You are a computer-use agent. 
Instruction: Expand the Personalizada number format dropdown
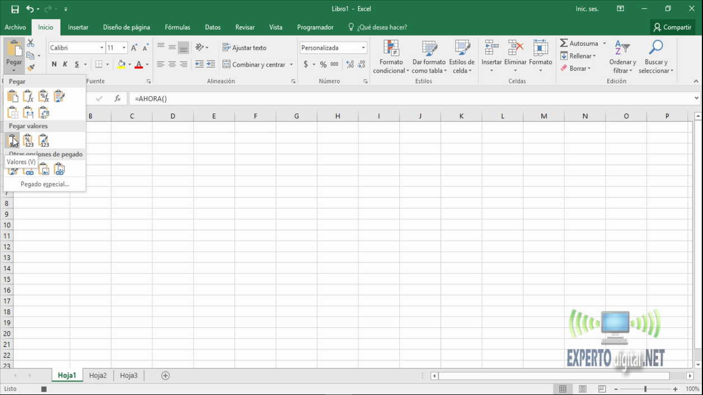click(363, 48)
